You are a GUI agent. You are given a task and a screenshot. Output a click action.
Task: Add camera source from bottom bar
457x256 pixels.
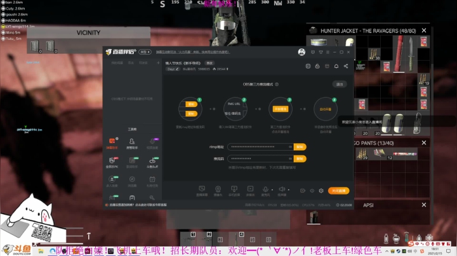(x=218, y=191)
